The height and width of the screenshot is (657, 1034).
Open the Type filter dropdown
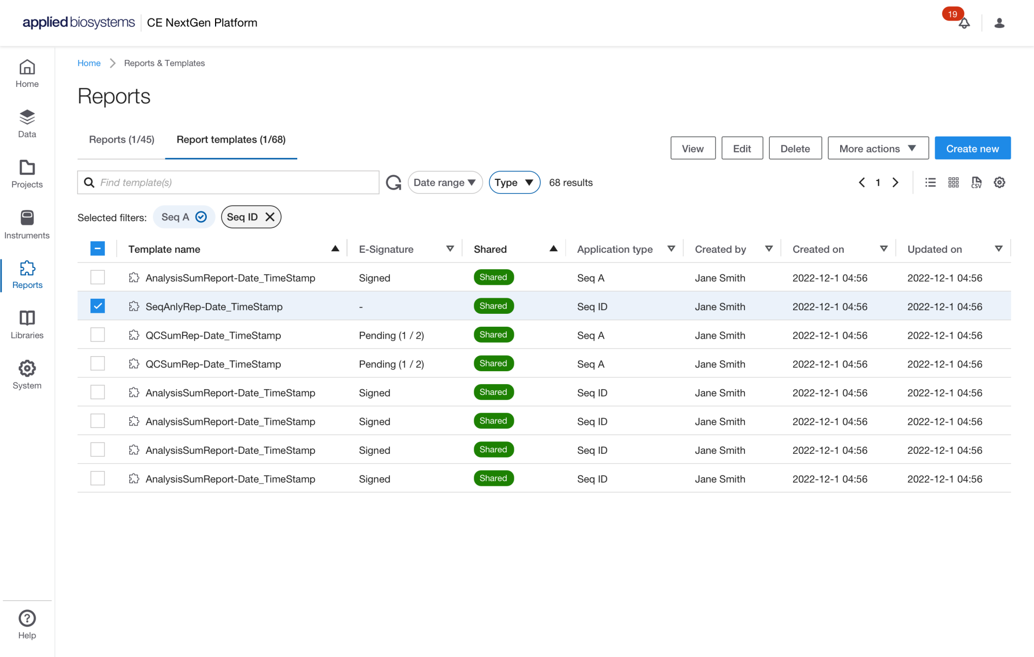pos(514,182)
